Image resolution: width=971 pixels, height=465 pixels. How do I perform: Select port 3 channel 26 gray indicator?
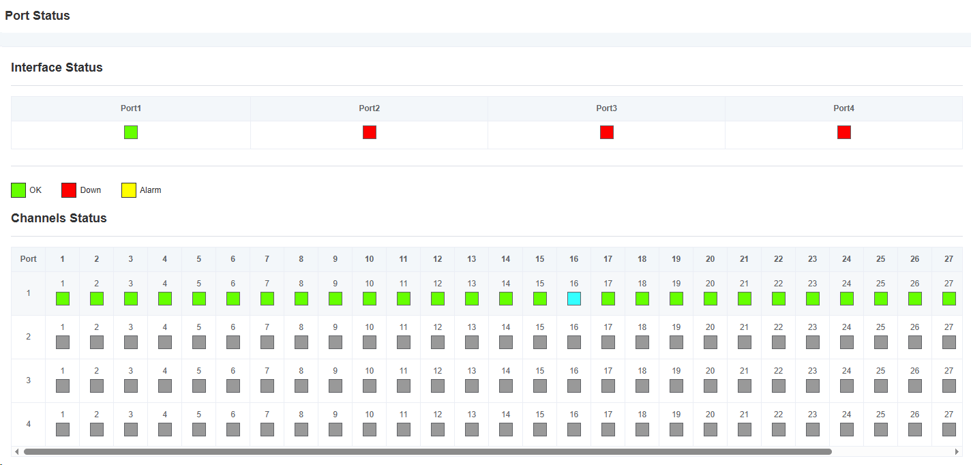point(915,386)
